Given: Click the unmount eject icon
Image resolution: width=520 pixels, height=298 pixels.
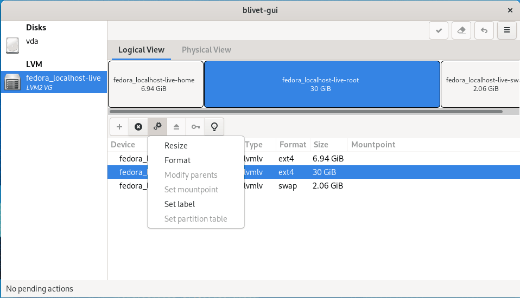Looking at the screenshot, I should click(176, 127).
